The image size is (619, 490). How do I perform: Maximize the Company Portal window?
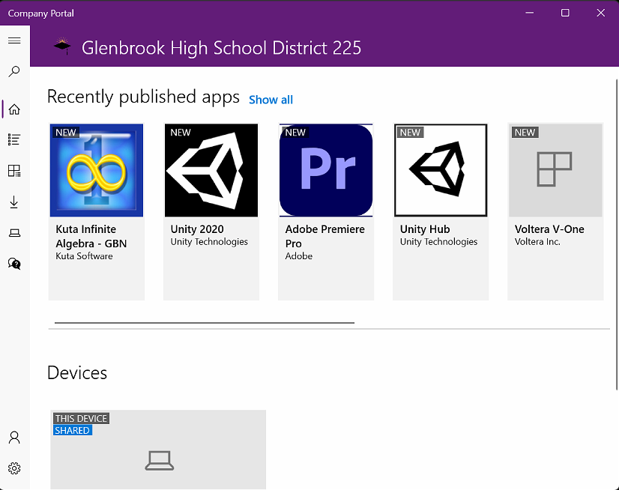[x=565, y=13]
